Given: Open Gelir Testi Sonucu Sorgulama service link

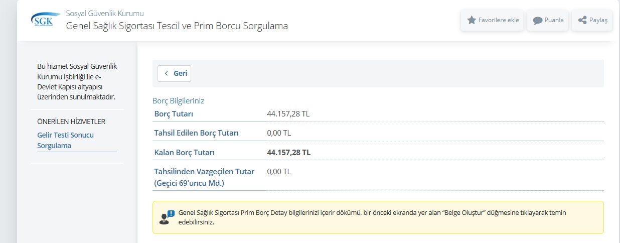Looking at the screenshot, I should 65,141.
